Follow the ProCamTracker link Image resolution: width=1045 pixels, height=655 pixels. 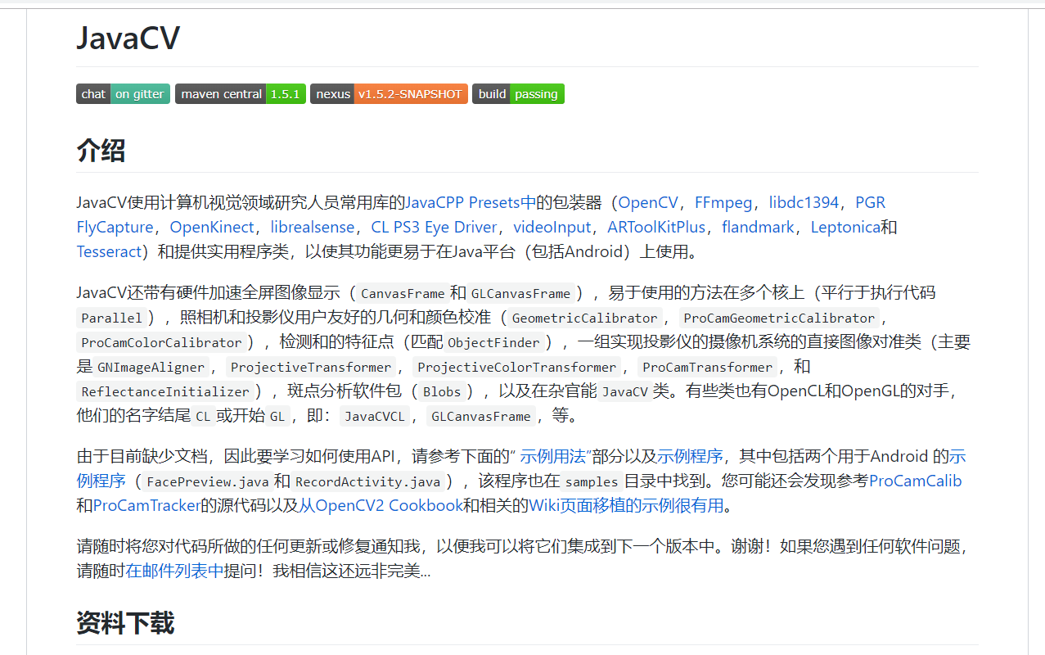(147, 505)
